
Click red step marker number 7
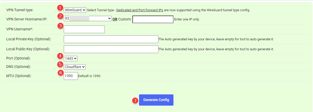pos(135,100)
